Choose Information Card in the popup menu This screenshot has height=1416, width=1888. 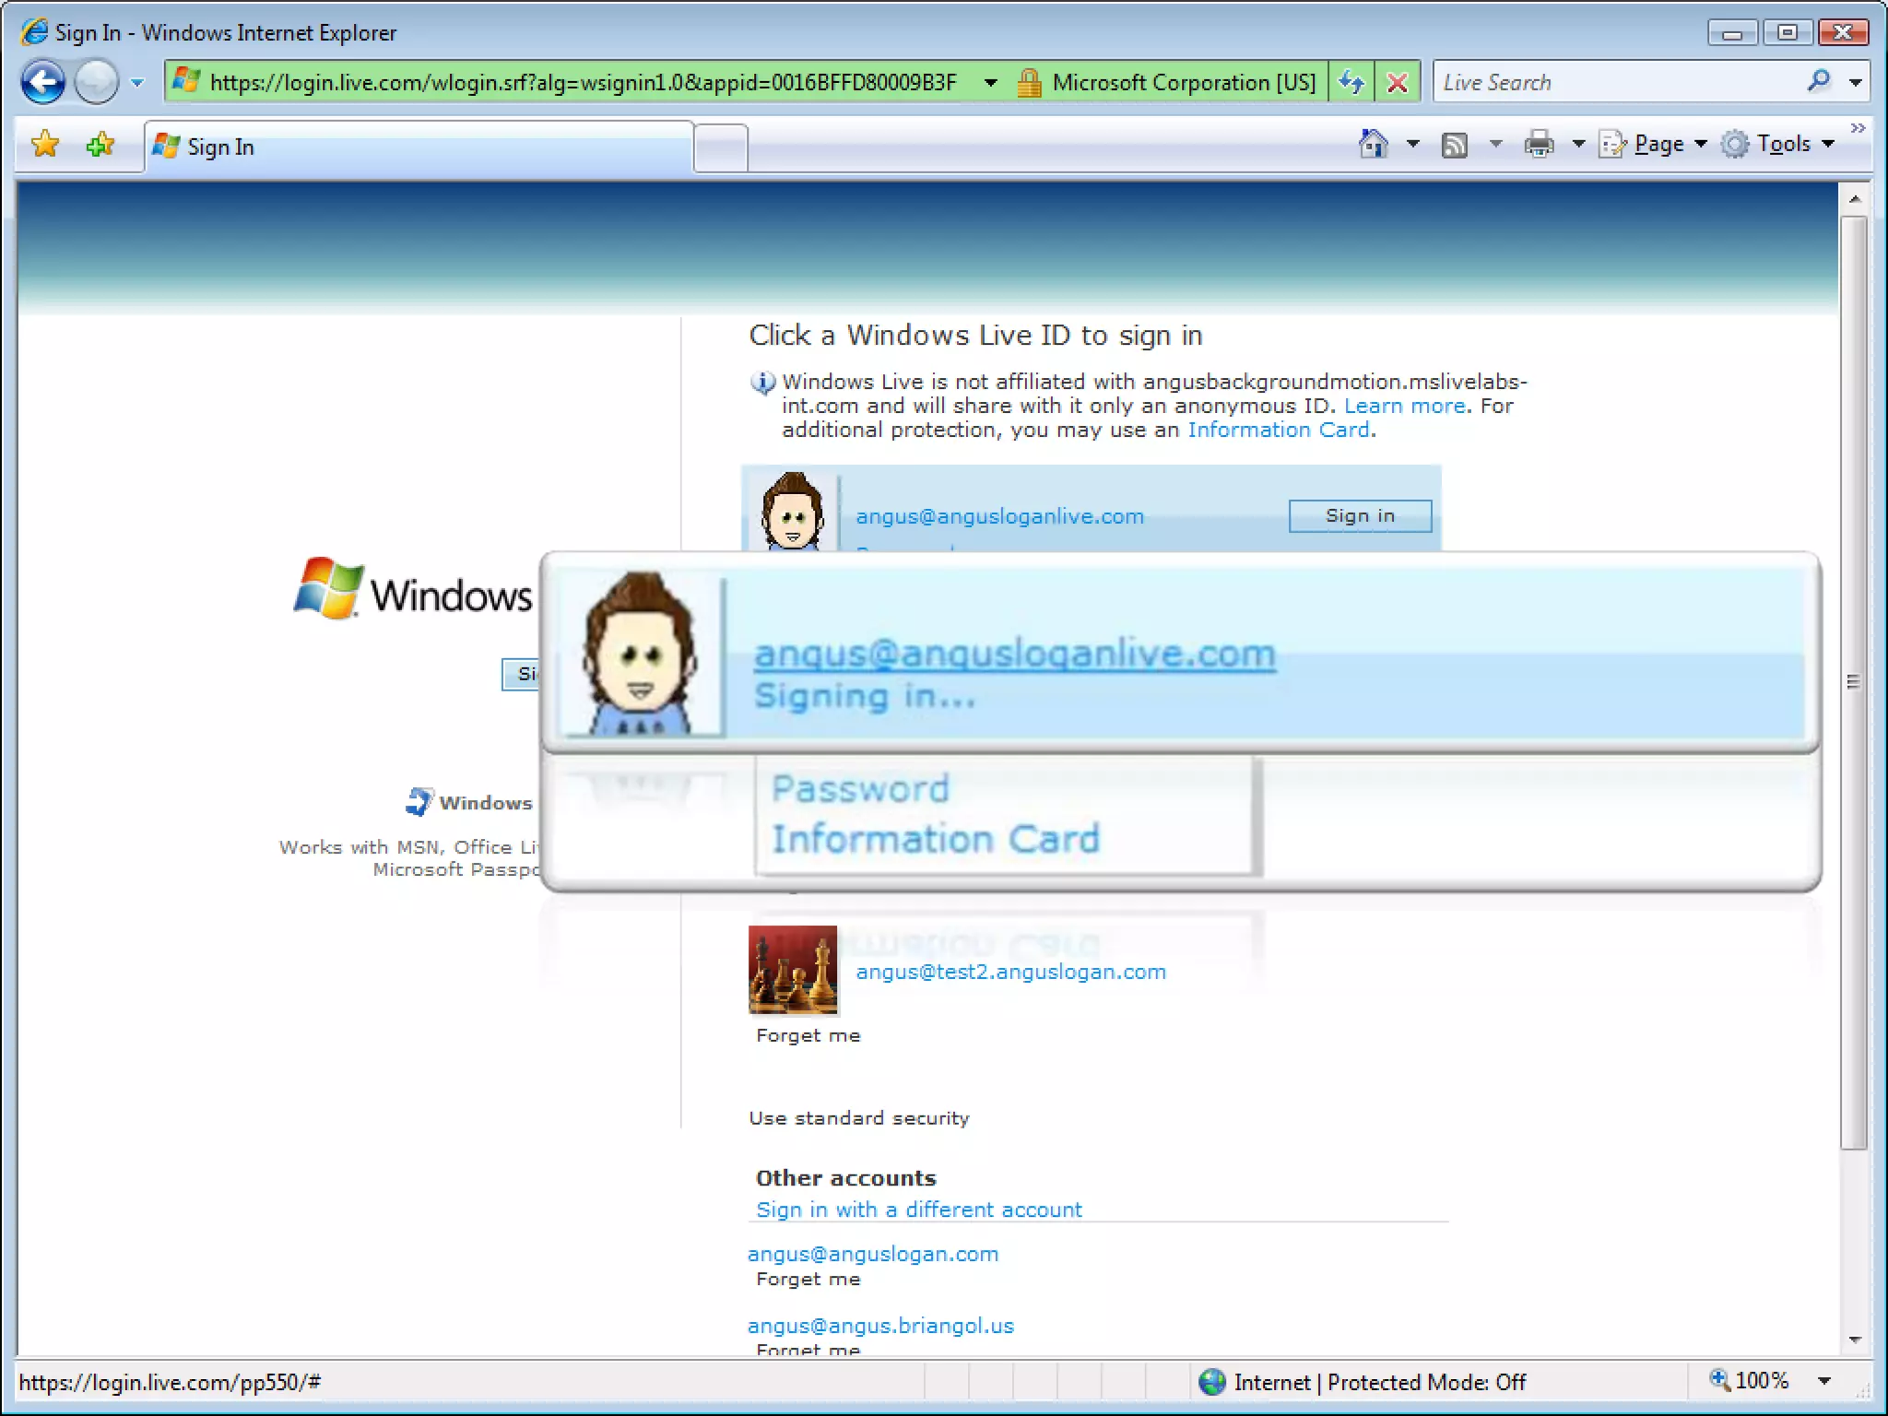(936, 839)
